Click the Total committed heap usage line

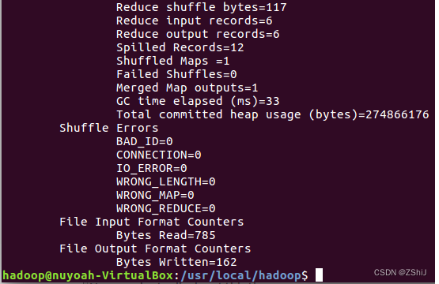click(272, 114)
